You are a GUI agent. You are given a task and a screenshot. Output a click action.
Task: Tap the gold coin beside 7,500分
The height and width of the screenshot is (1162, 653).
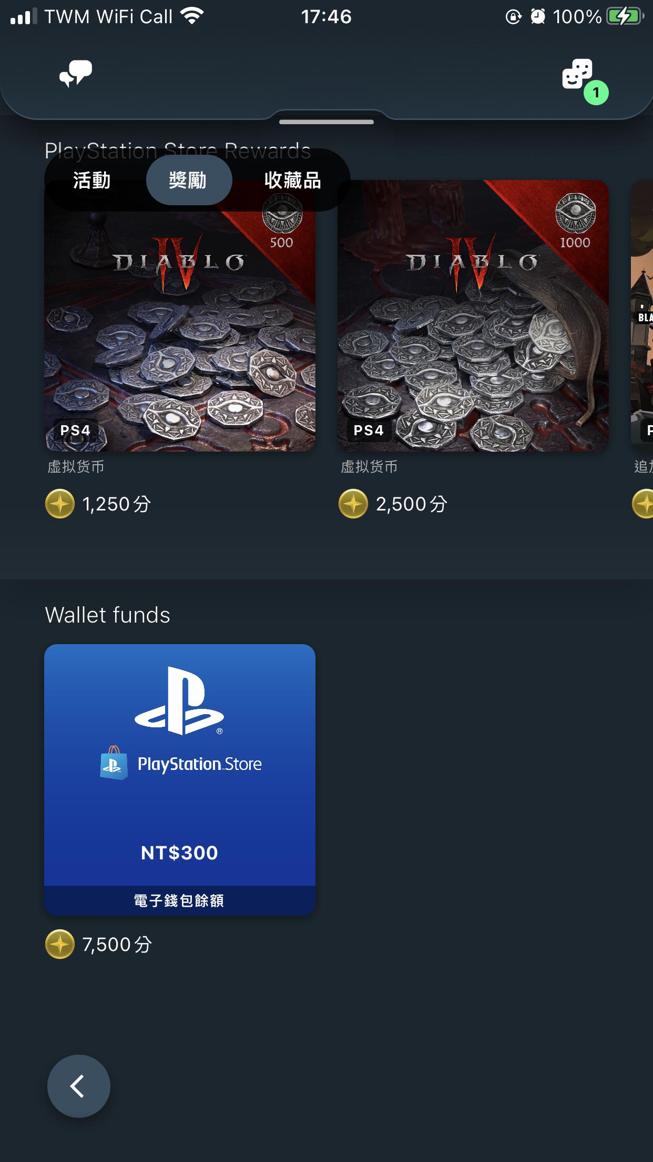pos(60,944)
